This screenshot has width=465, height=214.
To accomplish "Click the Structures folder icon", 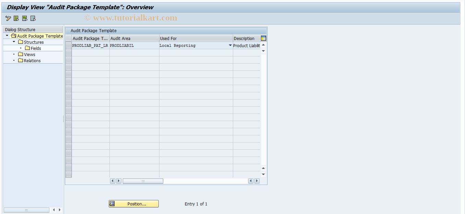I will click(x=21, y=42).
